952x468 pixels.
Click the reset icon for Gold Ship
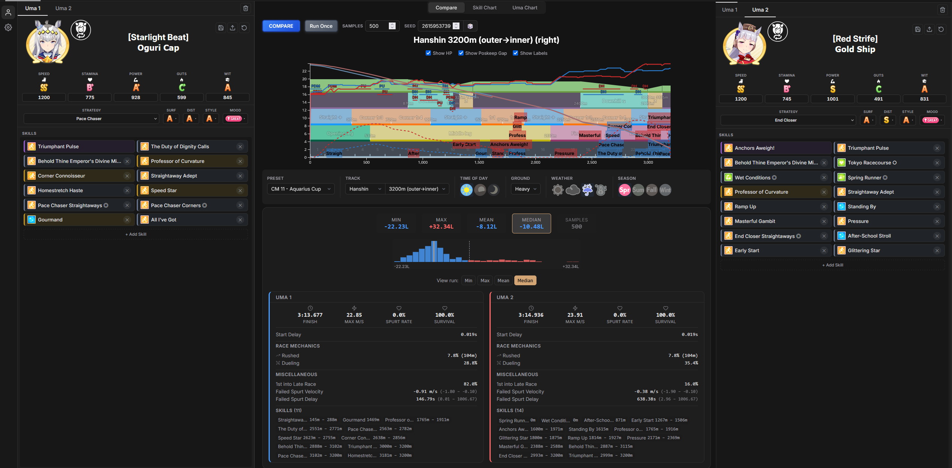[941, 29]
